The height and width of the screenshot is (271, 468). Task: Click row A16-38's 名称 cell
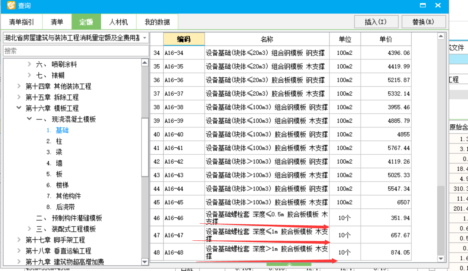coord(267,107)
